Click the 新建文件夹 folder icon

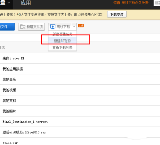(23, 27)
